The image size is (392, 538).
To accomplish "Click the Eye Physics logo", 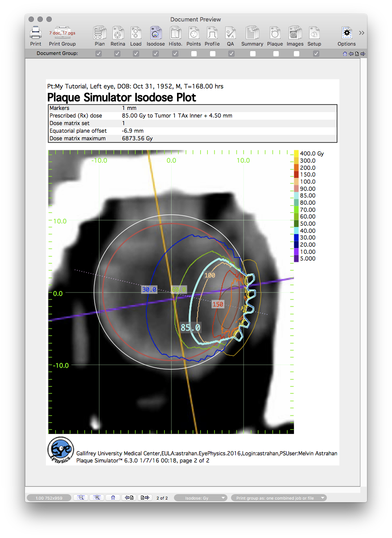I will (60, 451).
